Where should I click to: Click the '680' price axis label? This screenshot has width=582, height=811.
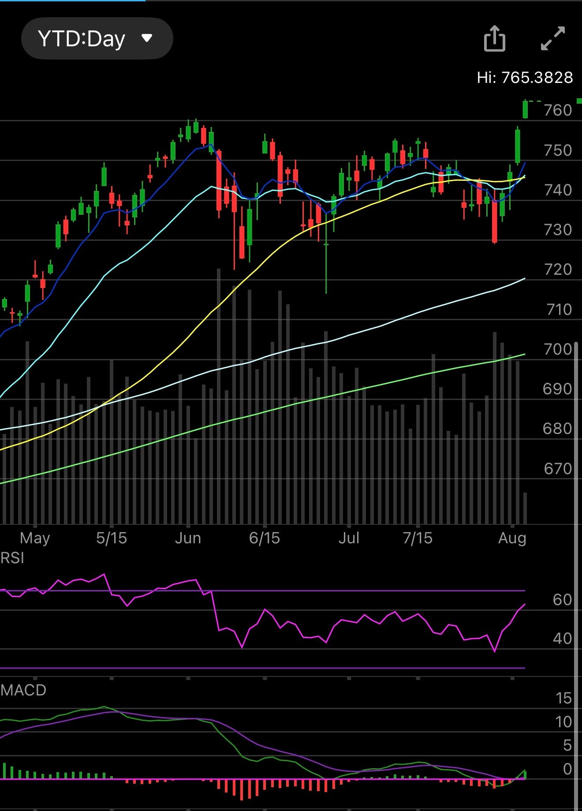pos(557,428)
